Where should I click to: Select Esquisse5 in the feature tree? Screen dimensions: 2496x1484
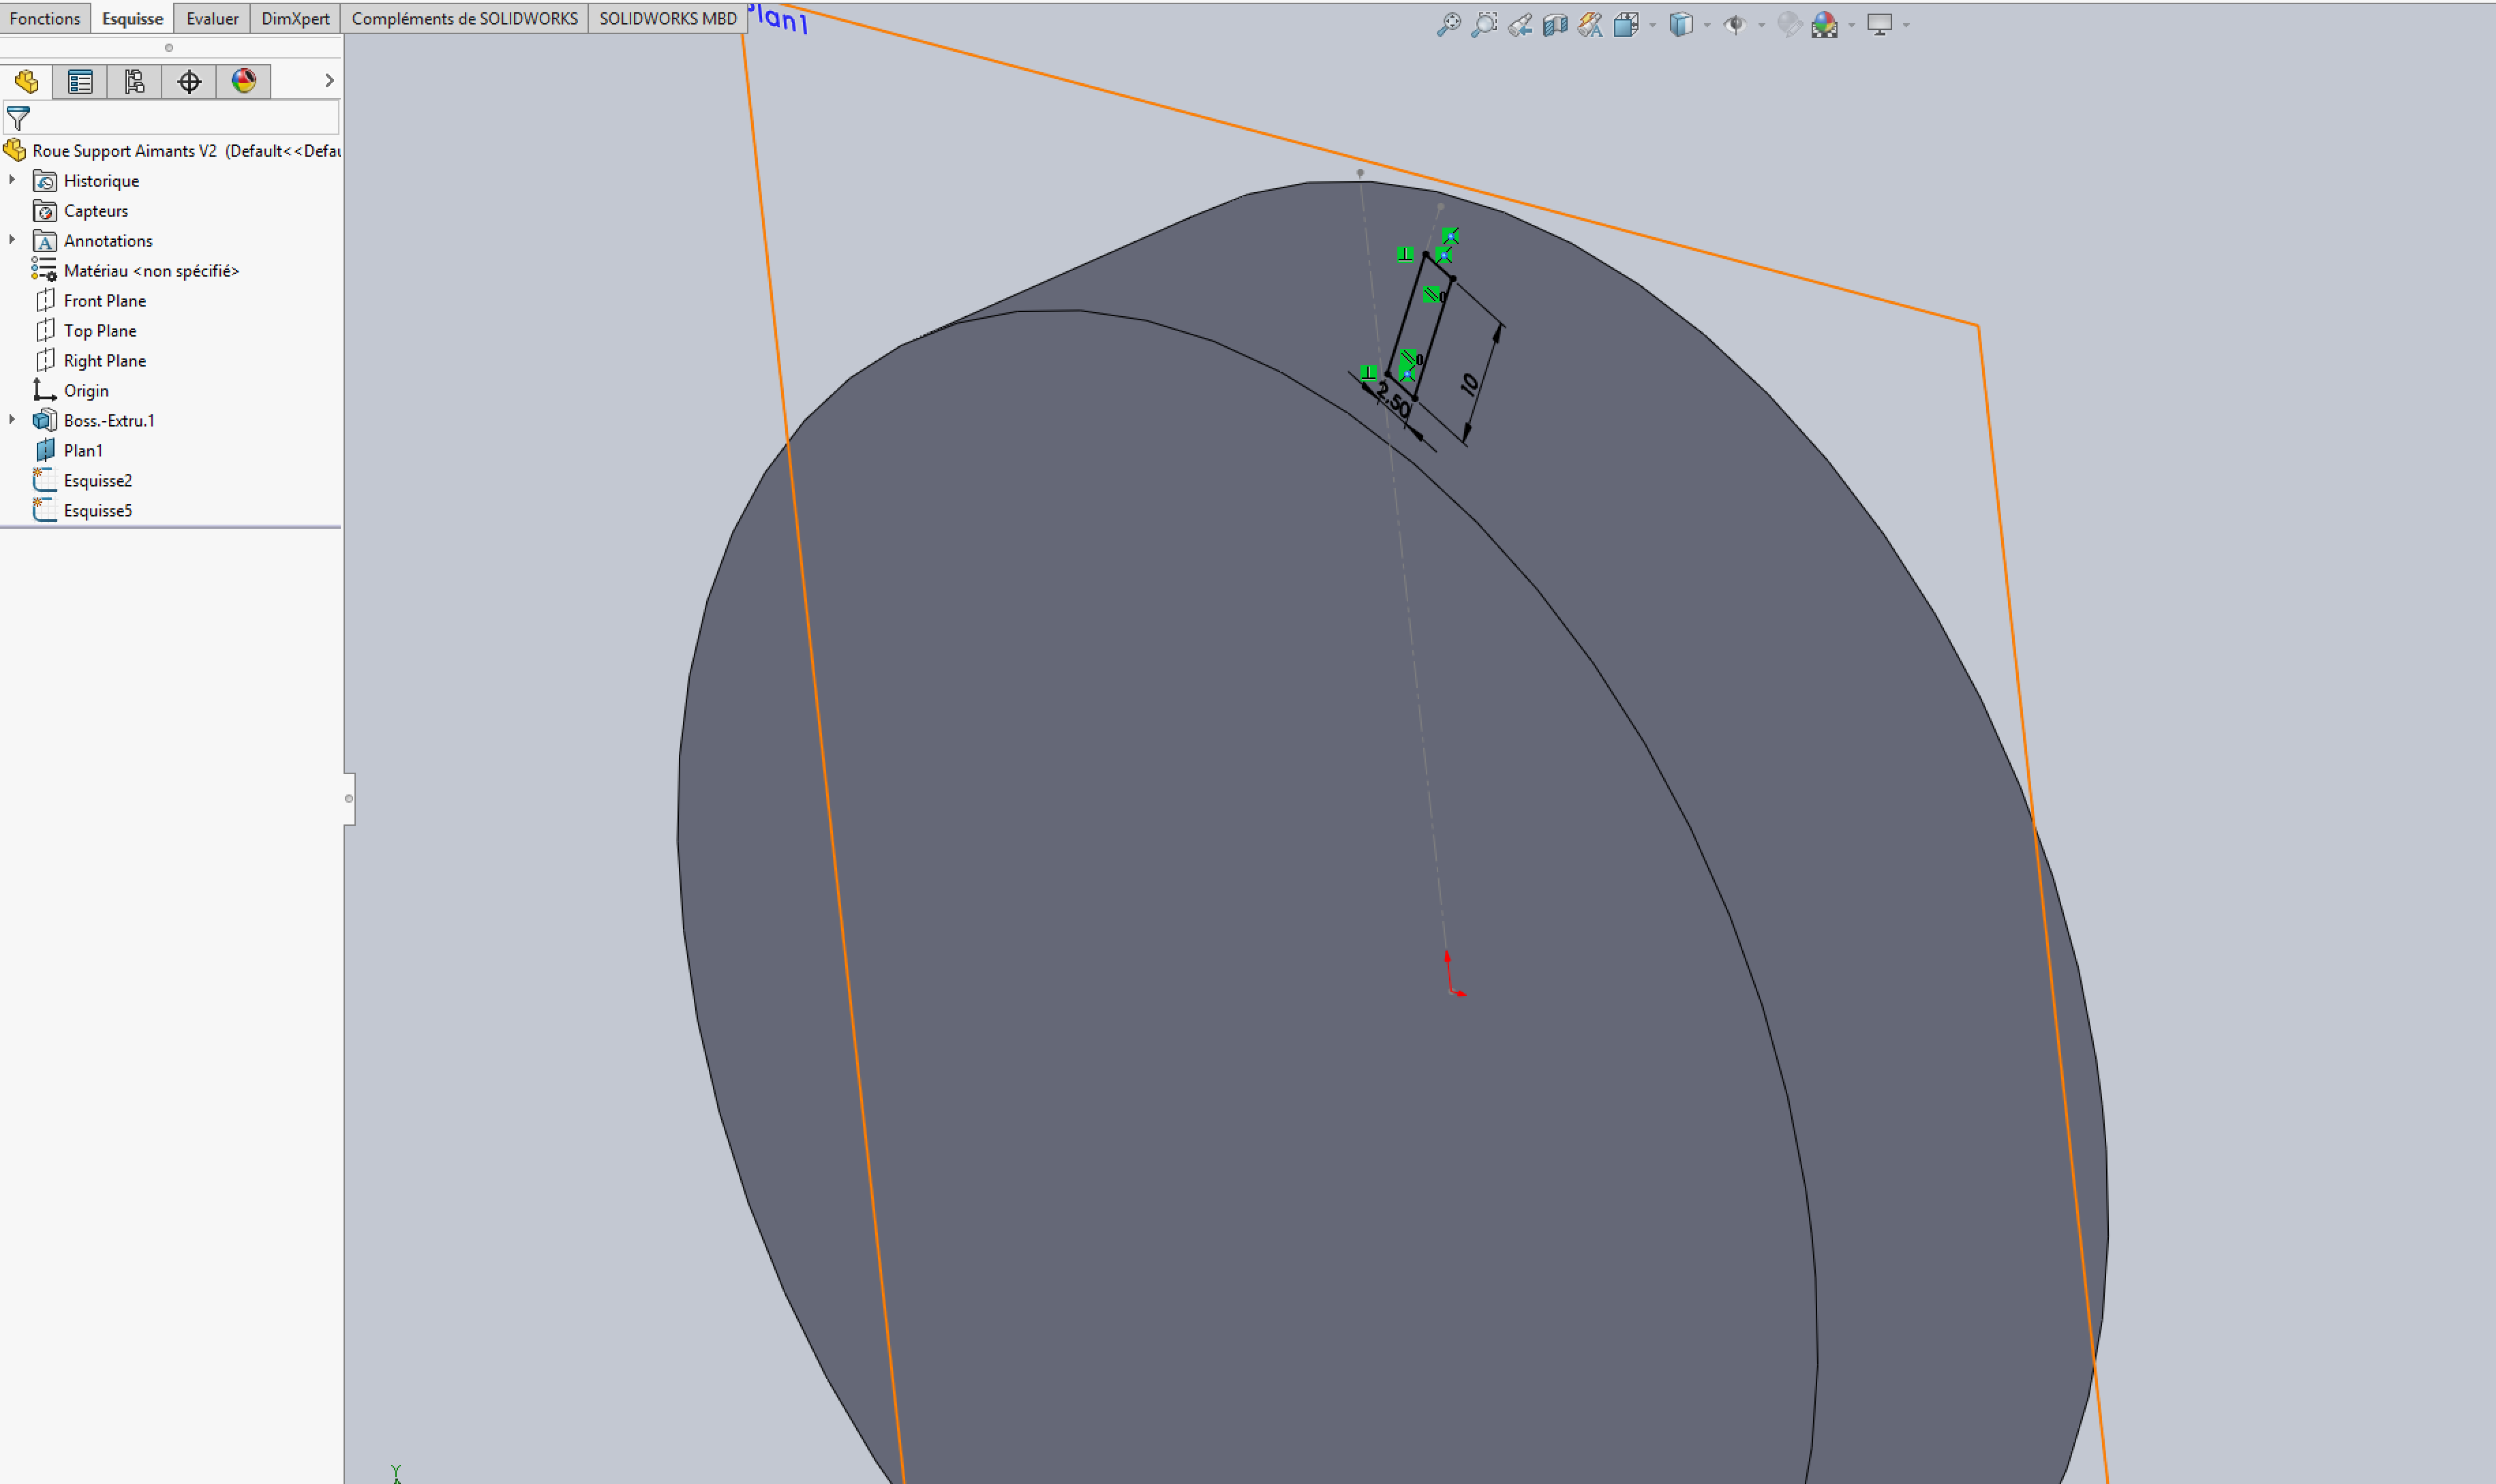pyautogui.click(x=97, y=510)
